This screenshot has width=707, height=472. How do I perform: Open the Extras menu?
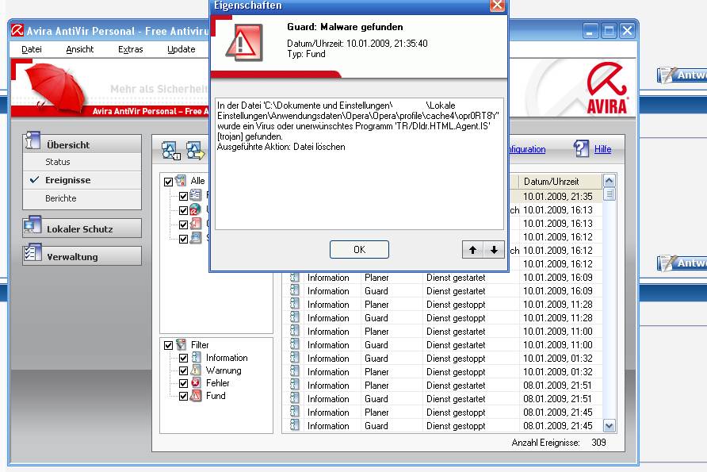point(130,49)
